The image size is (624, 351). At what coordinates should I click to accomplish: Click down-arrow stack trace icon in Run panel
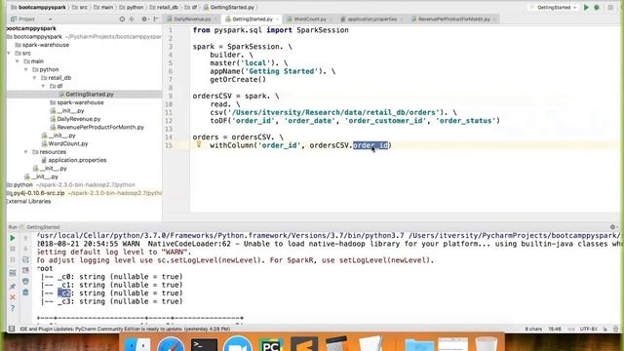tap(26, 249)
